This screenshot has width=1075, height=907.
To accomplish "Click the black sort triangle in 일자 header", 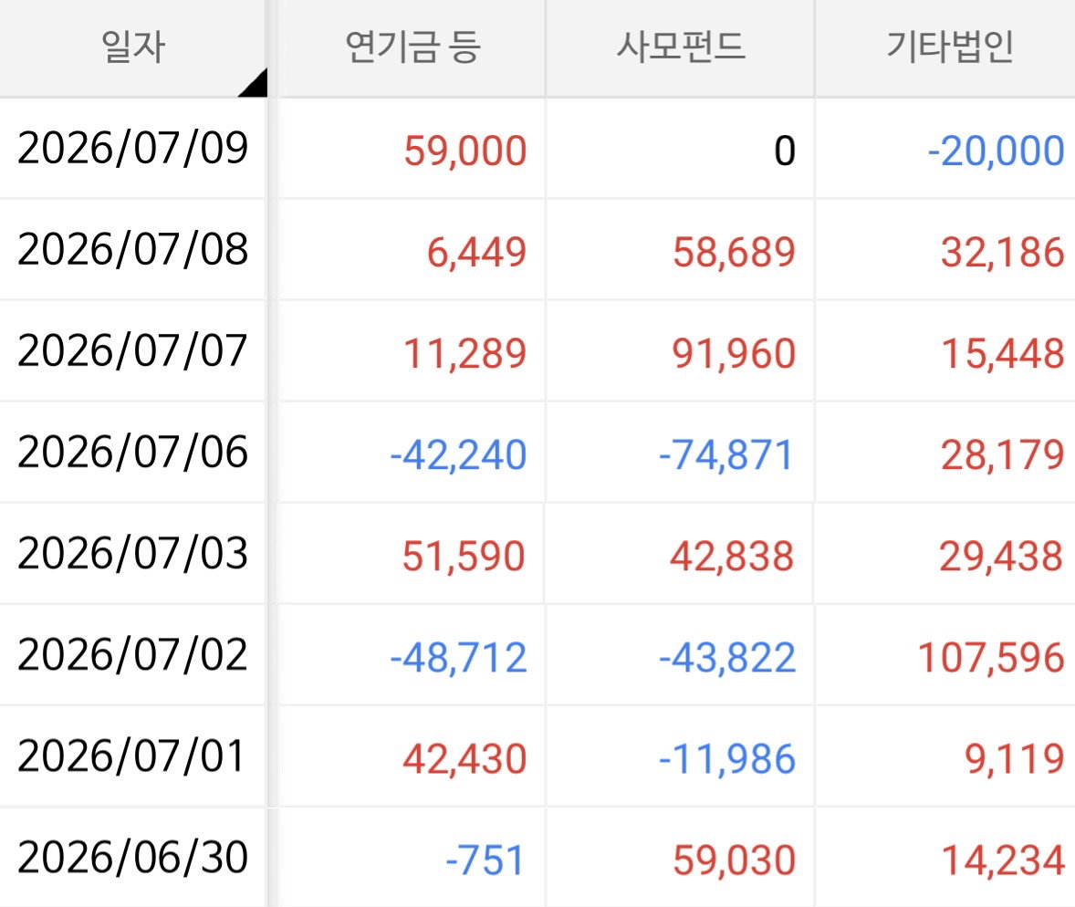I will tap(256, 85).
